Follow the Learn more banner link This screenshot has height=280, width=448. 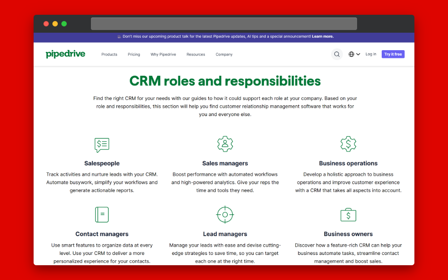323,36
